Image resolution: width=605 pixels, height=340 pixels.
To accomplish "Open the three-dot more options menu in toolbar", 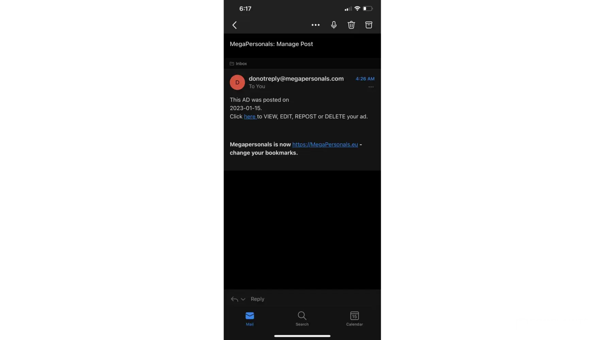I will coord(315,25).
